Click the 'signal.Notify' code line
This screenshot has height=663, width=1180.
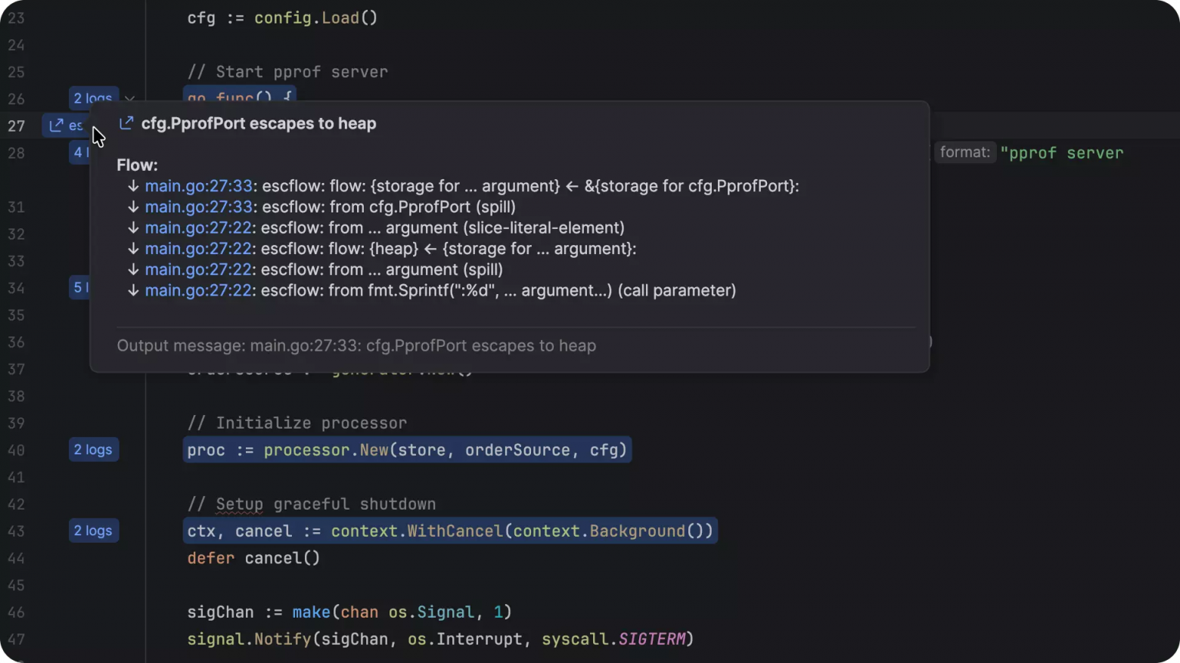click(x=440, y=640)
